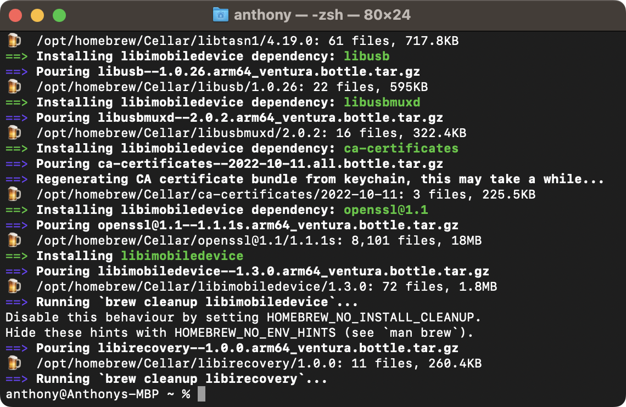Click the green 'openssl@1.1' dependency name
626x407 pixels.
click(385, 210)
